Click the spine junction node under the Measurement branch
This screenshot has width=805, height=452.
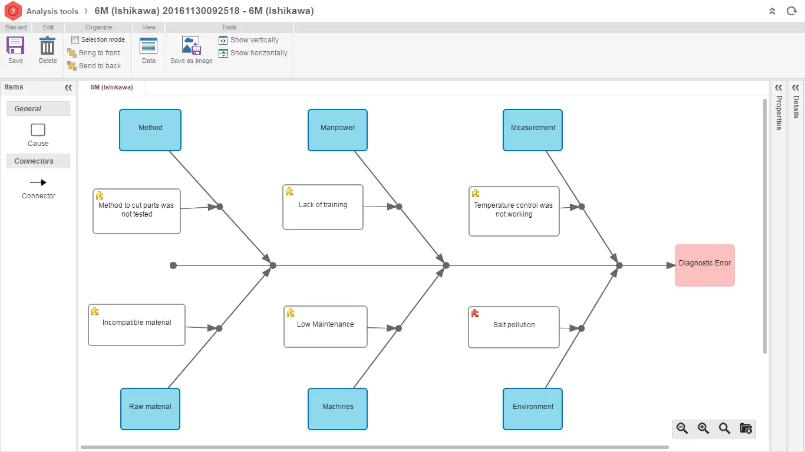click(619, 265)
